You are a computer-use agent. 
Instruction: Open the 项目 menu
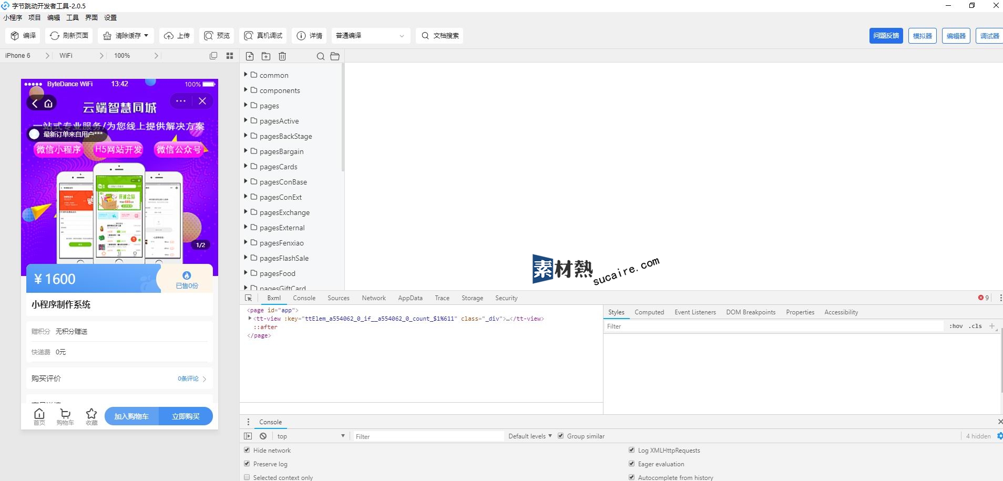point(34,17)
